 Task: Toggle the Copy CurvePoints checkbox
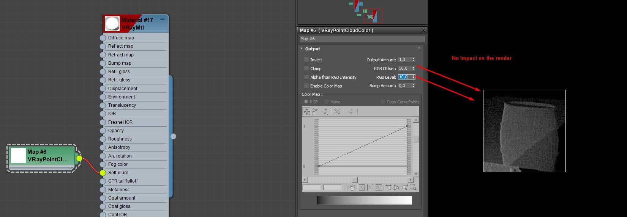[383, 102]
